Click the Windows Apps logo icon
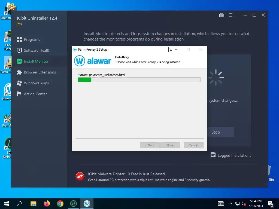Viewport: 279px width, 209px height. (x=19, y=83)
